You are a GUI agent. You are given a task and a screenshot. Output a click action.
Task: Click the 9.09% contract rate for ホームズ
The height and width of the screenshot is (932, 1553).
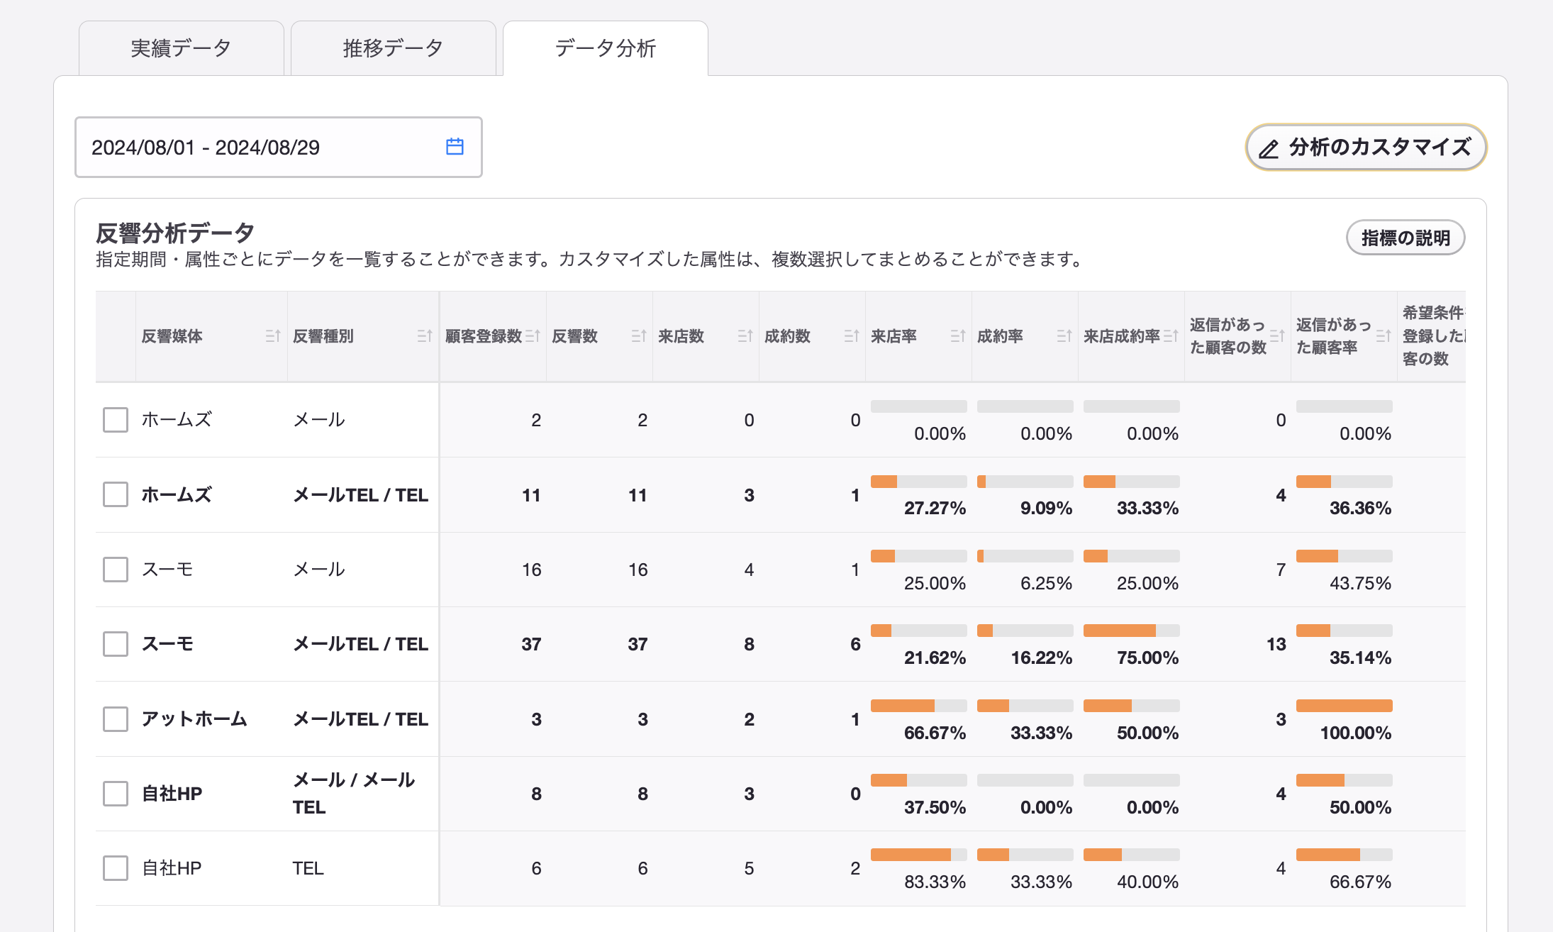(x=1046, y=509)
